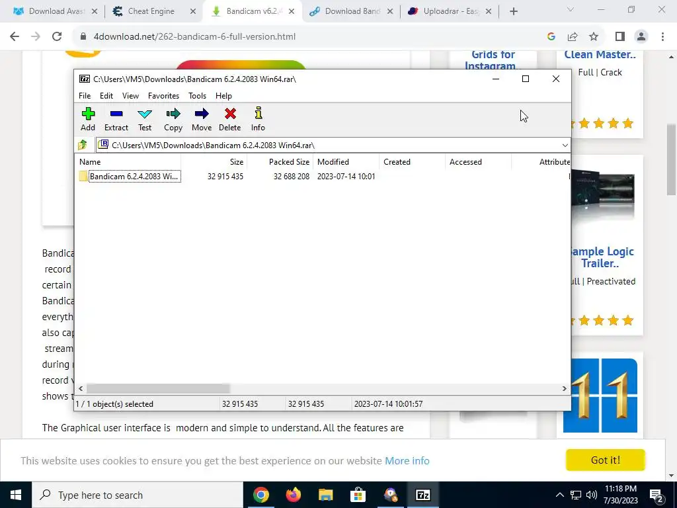677x508 pixels.
Task: Open Chrome tab search chevron
Action: click(x=571, y=9)
